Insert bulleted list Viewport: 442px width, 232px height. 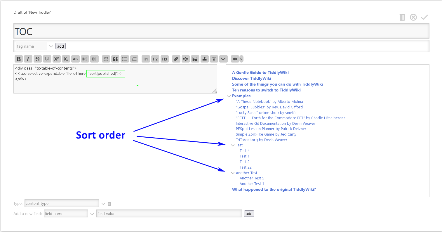coord(125,59)
